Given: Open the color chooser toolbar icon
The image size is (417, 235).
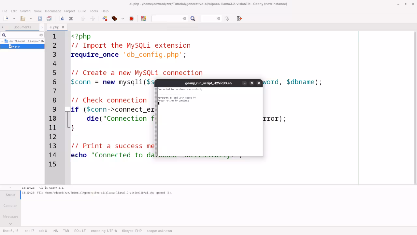Looking at the screenshot, I should 144,19.
